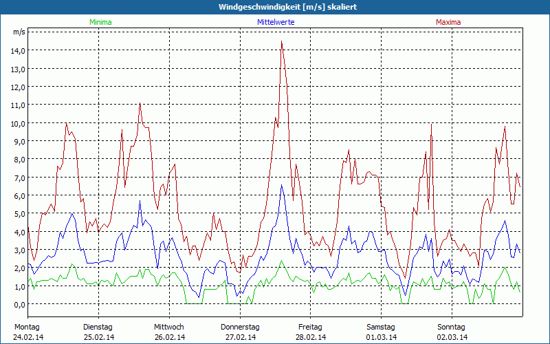550x344 pixels.
Task: Select the red 'Maxima' legend label
Action: pyautogui.click(x=448, y=22)
